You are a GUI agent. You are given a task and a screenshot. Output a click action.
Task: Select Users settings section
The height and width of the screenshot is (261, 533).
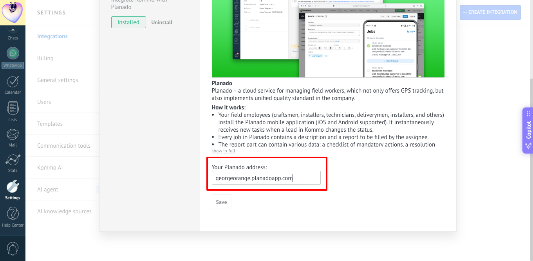coord(44,102)
